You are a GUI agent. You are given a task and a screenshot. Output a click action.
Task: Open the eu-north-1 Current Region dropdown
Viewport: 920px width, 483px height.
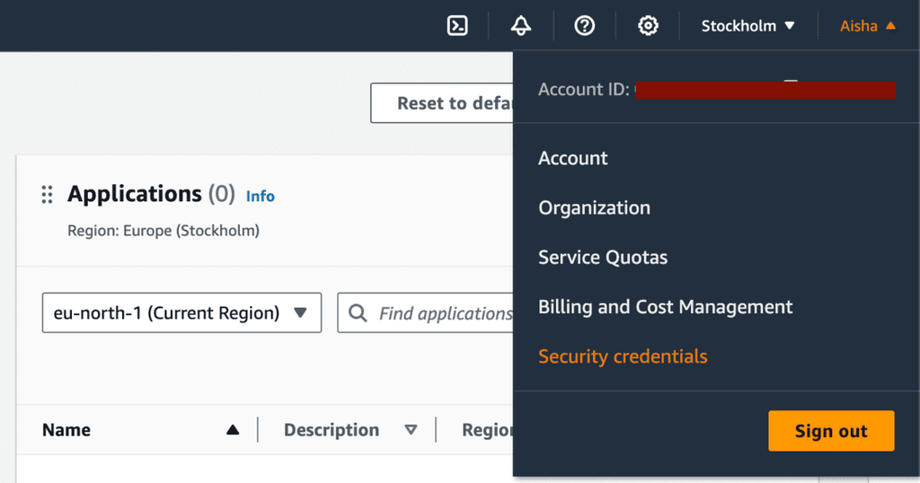tap(181, 313)
